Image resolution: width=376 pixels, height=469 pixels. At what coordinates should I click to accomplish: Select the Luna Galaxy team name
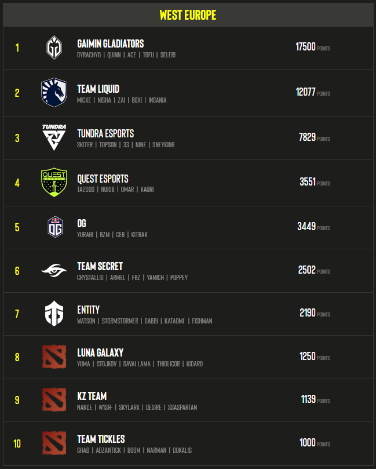click(x=100, y=352)
